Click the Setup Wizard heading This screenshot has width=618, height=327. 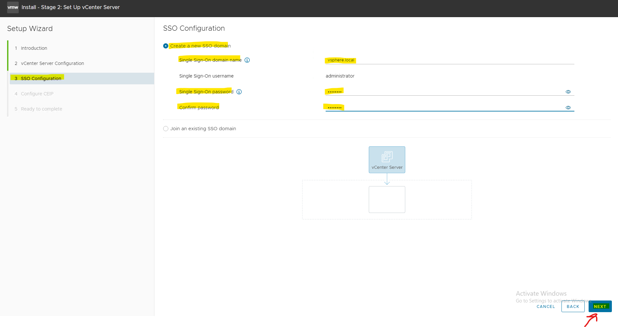click(30, 29)
